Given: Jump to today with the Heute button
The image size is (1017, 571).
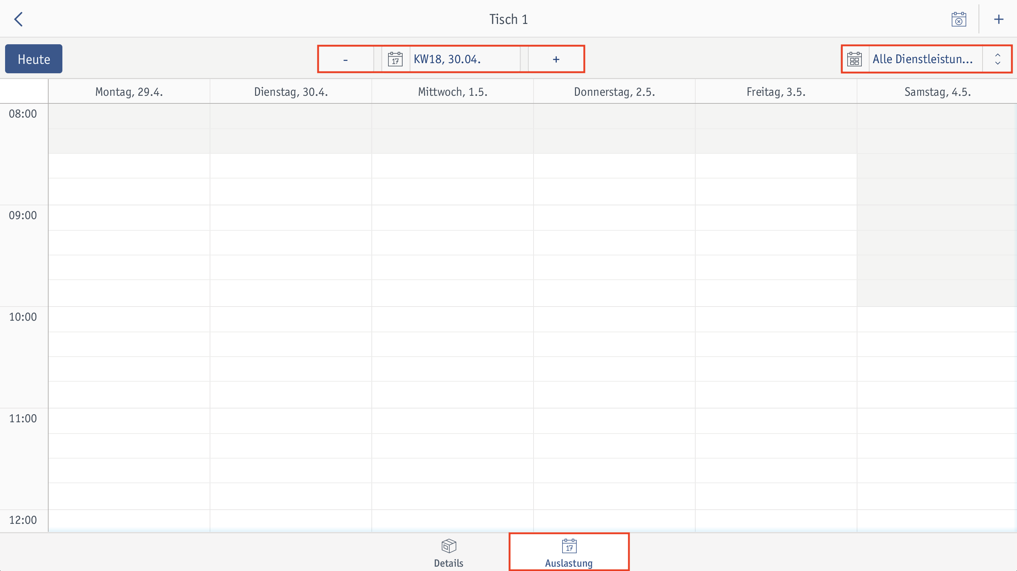Looking at the screenshot, I should [34, 59].
